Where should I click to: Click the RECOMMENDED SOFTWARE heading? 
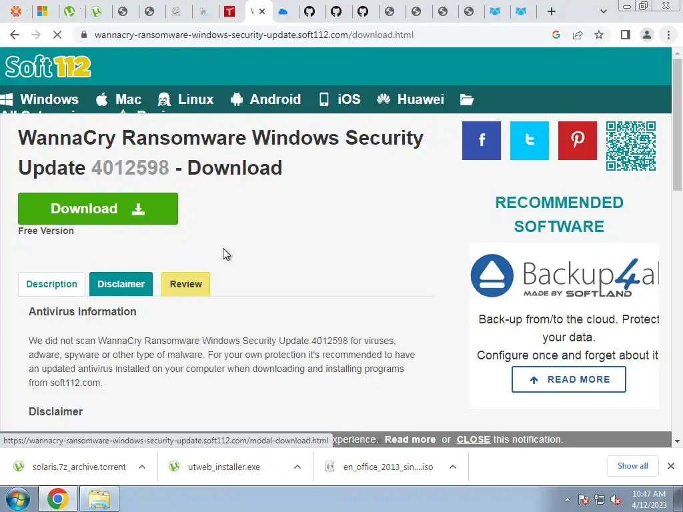tap(560, 214)
